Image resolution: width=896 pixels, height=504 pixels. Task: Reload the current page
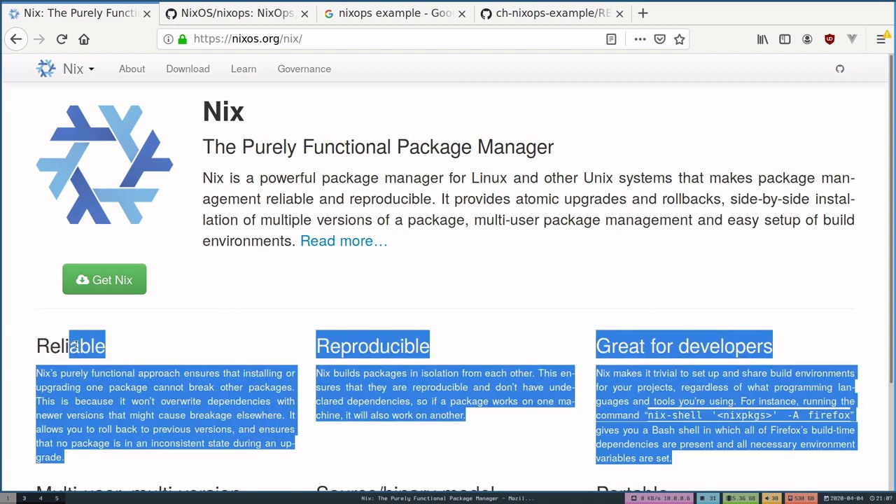(62, 39)
